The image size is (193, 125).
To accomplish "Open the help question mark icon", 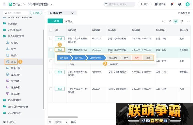I will pyautogui.click(x=180, y=4).
